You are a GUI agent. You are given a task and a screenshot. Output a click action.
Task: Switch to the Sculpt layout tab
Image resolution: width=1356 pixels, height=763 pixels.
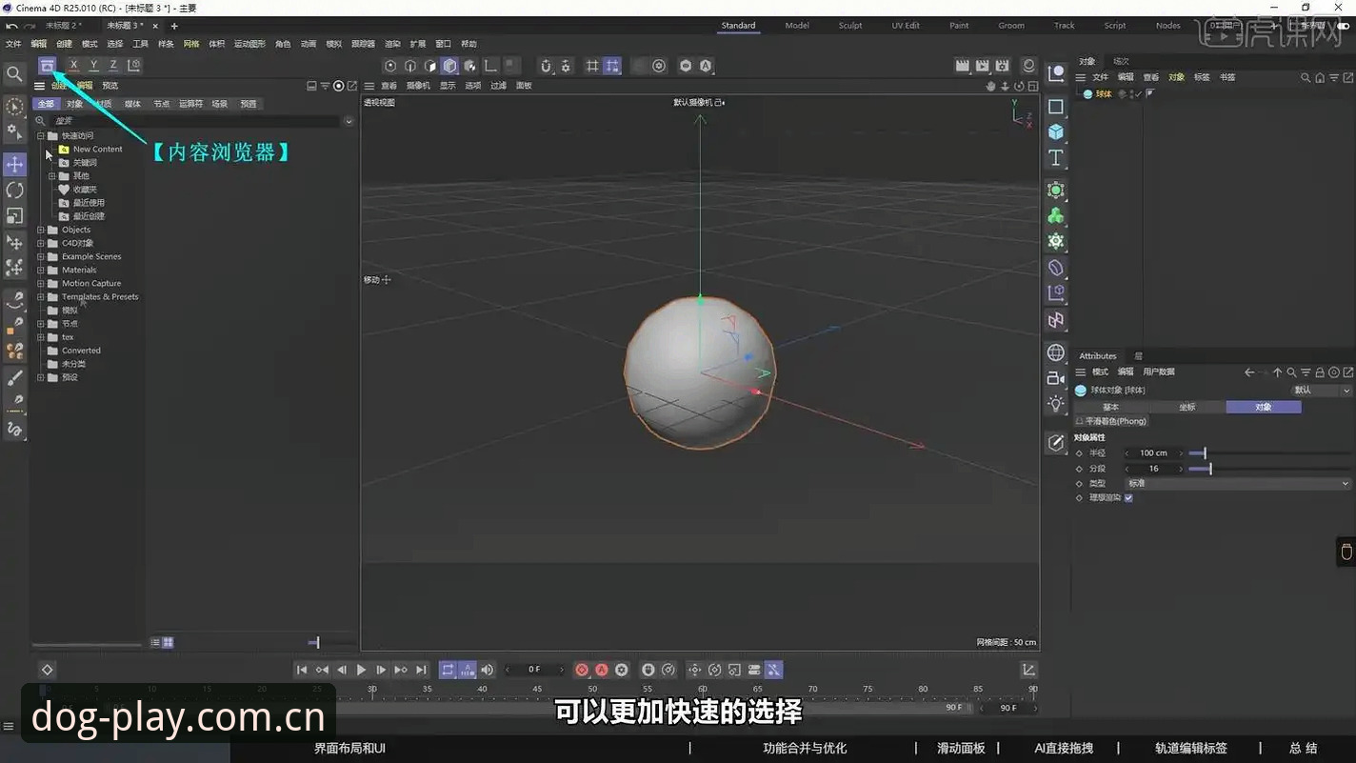point(850,26)
